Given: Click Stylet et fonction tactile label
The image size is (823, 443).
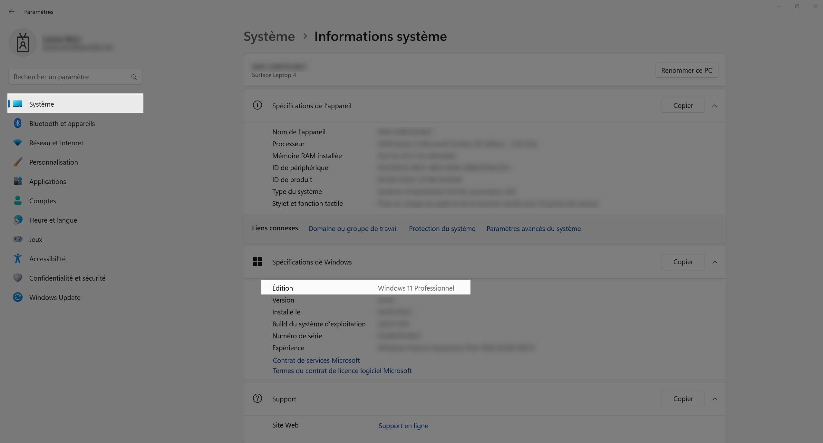Looking at the screenshot, I should 307,203.
